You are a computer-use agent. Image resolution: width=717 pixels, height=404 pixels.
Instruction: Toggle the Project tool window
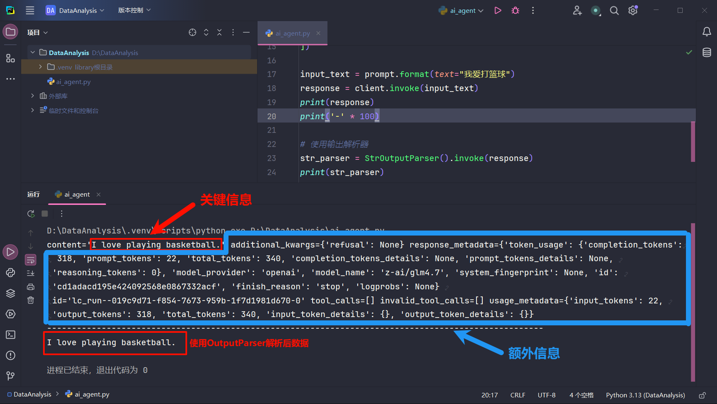click(10, 32)
